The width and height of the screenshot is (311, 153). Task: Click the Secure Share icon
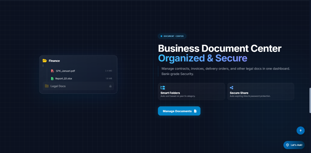tap(231, 88)
